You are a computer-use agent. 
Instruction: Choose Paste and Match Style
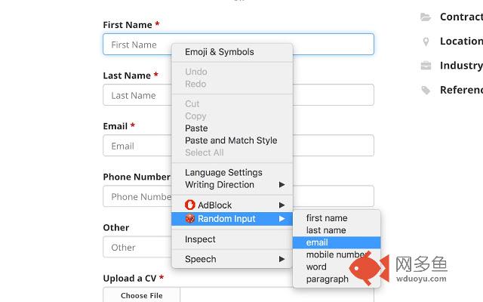tap(231, 140)
